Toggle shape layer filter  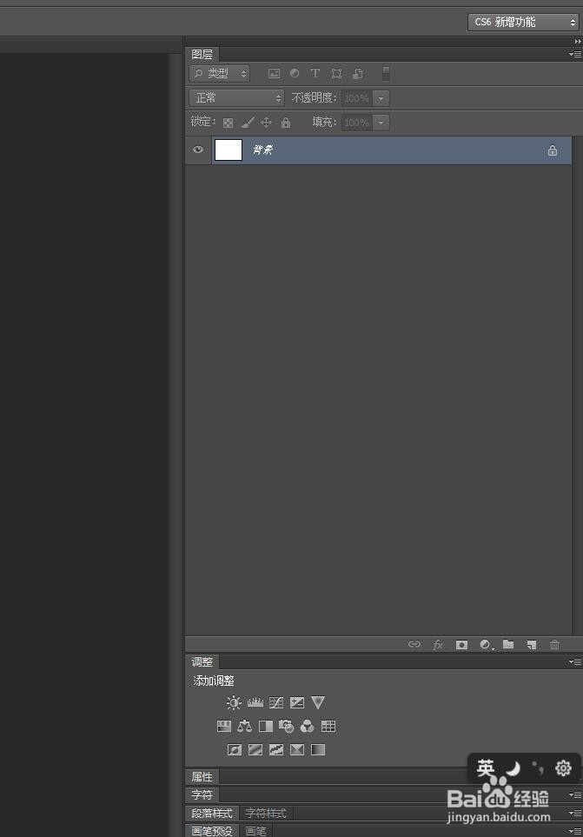pyautogui.click(x=336, y=74)
